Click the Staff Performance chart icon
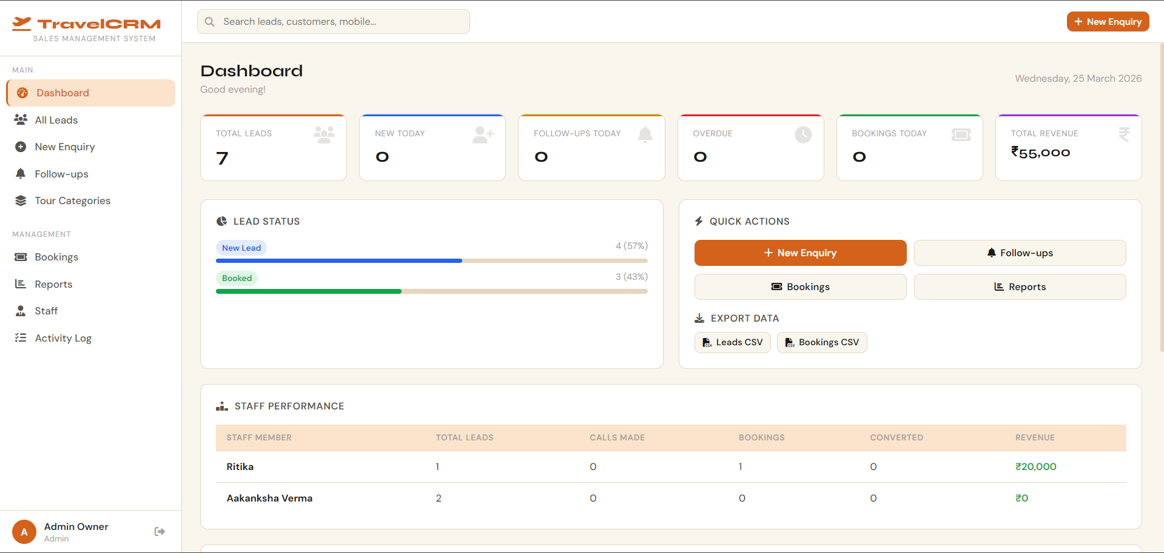The width and height of the screenshot is (1164, 553). tap(222, 406)
